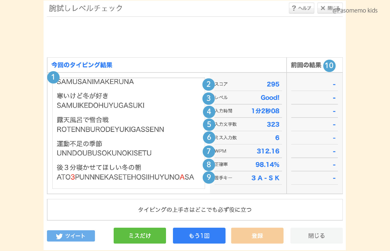
Task: Click numbered marker 4 beside 入力時間
Action: click(x=209, y=112)
